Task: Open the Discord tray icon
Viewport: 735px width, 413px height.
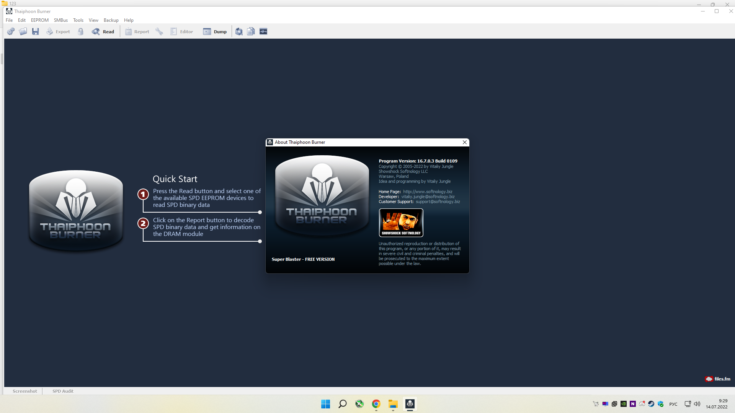Action: coord(642,404)
